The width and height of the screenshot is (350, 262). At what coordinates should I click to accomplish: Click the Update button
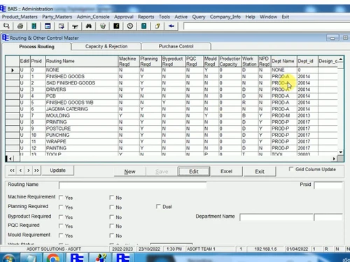[x=58, y=170]
